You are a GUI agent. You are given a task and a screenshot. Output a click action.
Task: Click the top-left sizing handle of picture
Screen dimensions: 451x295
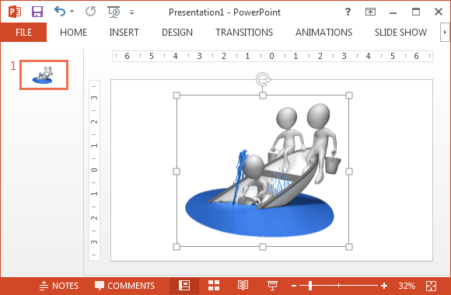click(177, 95)
